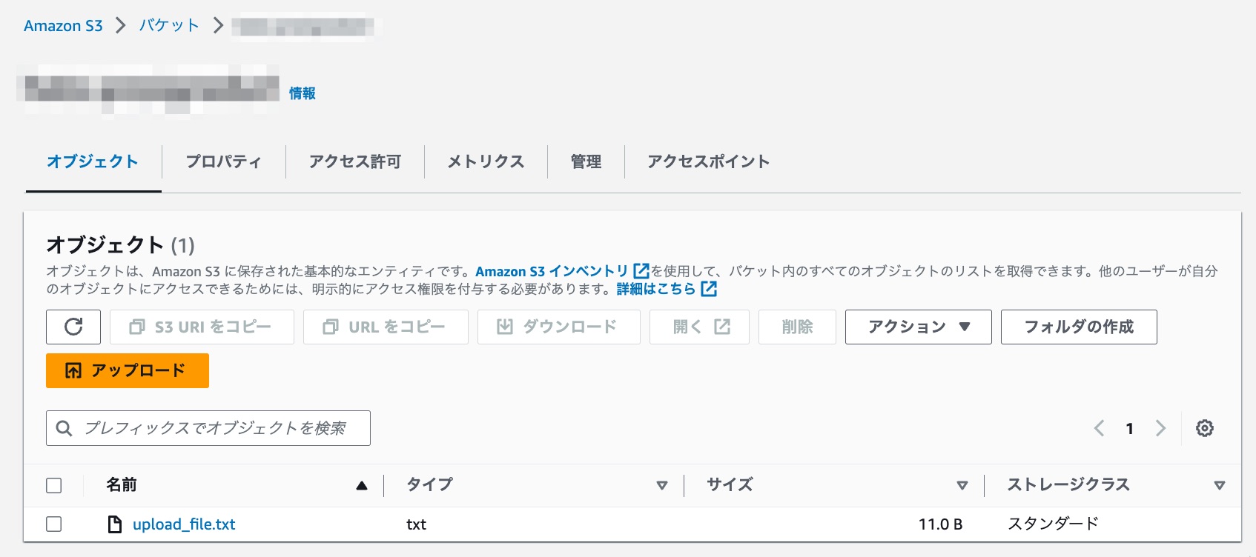Viewport: 1256px width, 557px height.
Task: Click the refresh objects icon
Action: pos(73,327)
